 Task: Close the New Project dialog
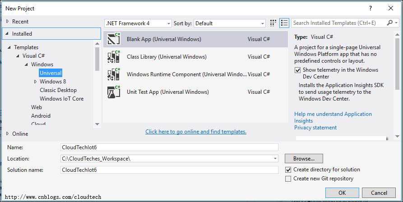click(391, 8)
